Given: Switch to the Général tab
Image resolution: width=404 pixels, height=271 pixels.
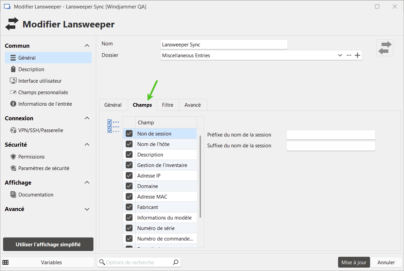Looking at the screenshot, I should click(113, 105).
